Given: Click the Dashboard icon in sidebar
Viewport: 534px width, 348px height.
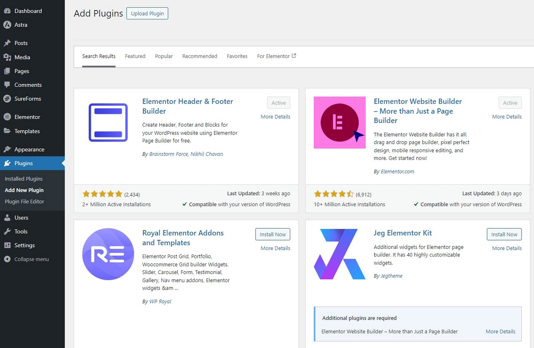Looking at the screenshot, I should pyautogui.click(x=7, y=10).
